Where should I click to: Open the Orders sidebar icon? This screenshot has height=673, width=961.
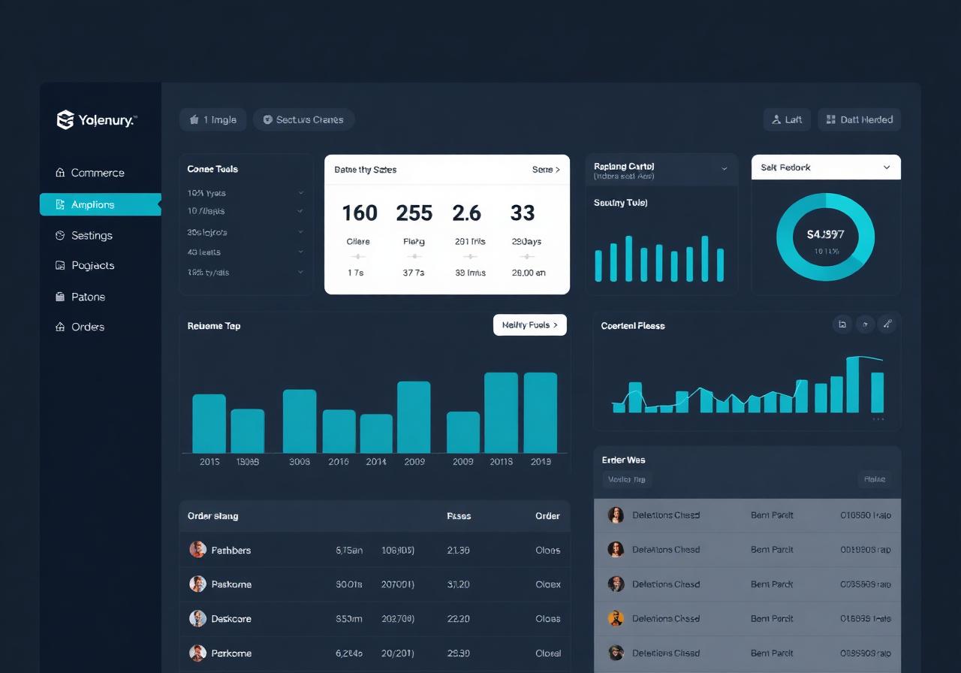(60, 327)
